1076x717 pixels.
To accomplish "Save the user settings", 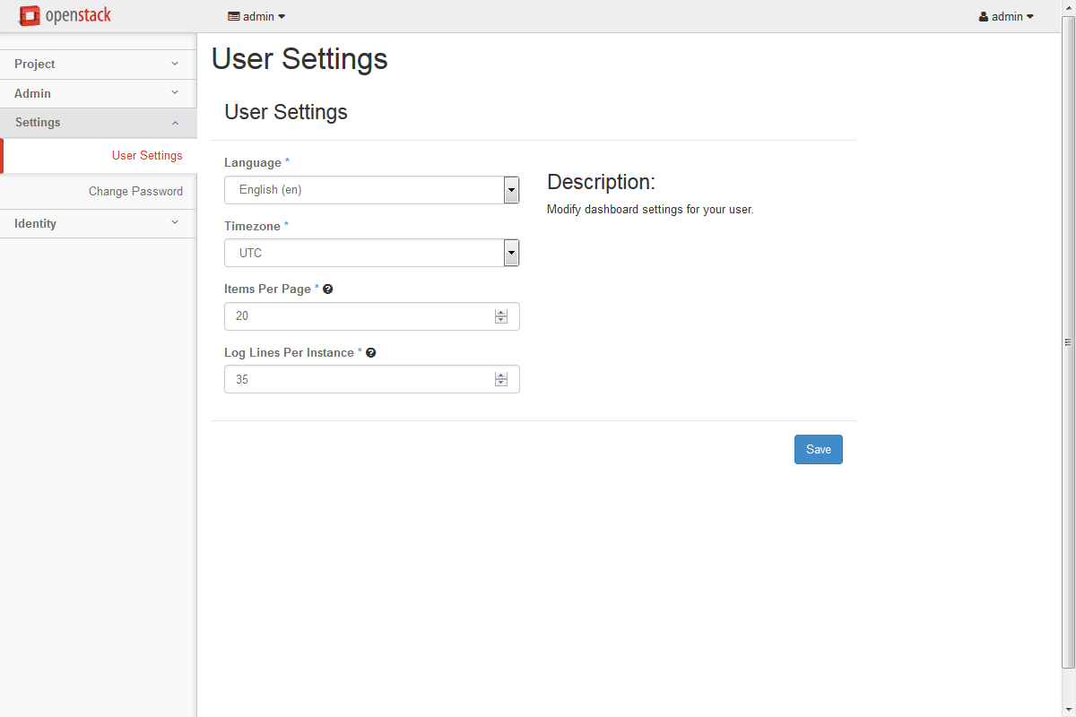I will pos(818,450).
